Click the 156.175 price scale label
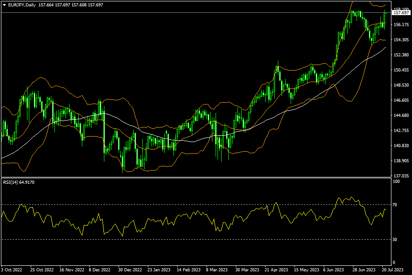This screenshot has height=275, width=412. (401, 24)
